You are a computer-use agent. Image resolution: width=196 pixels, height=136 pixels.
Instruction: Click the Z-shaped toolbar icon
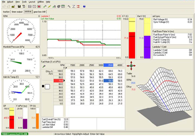74,7
